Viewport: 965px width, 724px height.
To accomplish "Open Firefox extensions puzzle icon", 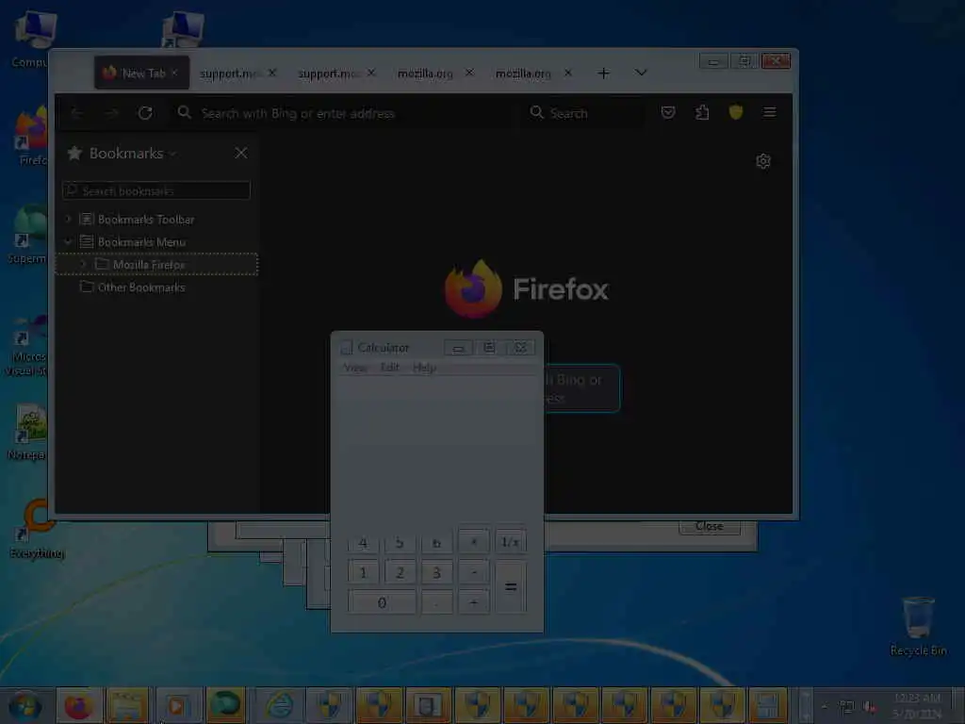I will point(702,113).
